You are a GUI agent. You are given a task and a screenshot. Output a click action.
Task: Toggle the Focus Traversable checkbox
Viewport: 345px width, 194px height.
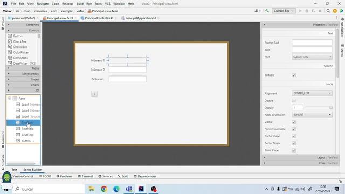pos(294,129)
